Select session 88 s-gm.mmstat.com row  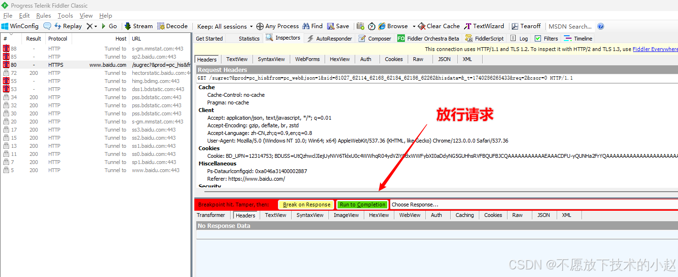click(95, 49)
